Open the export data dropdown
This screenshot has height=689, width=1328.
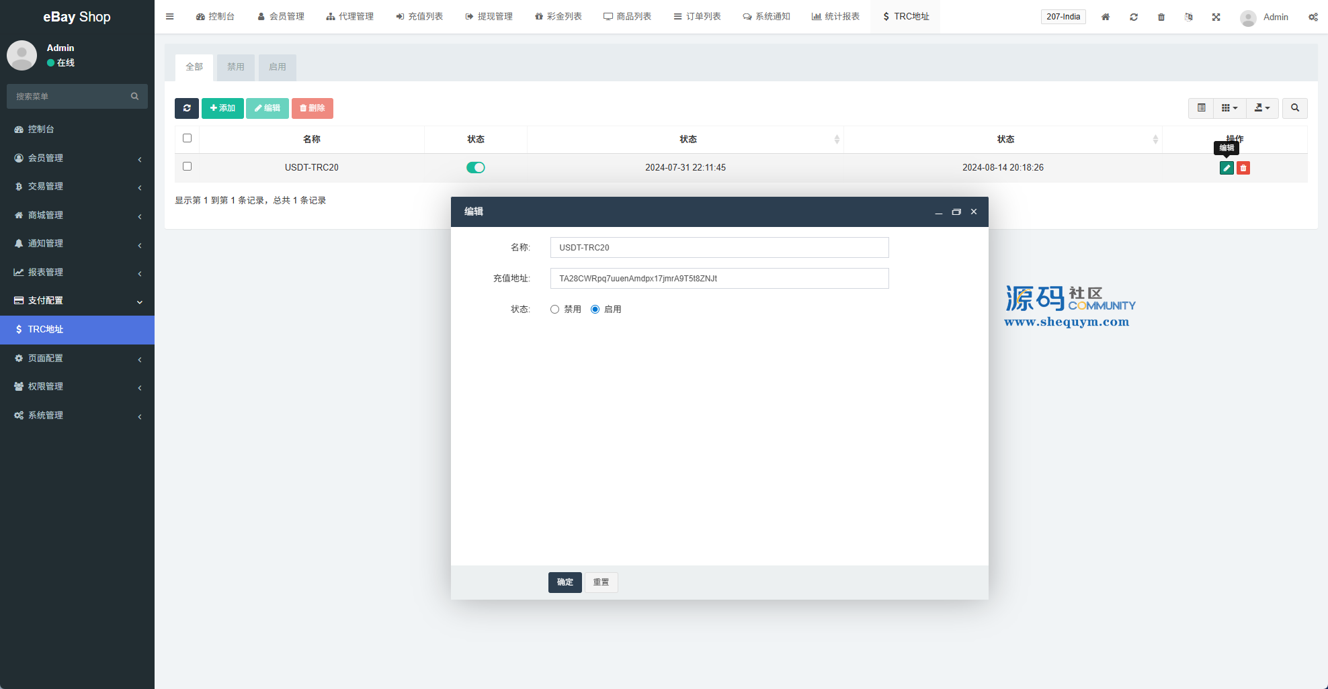[x=1262, y=108]
